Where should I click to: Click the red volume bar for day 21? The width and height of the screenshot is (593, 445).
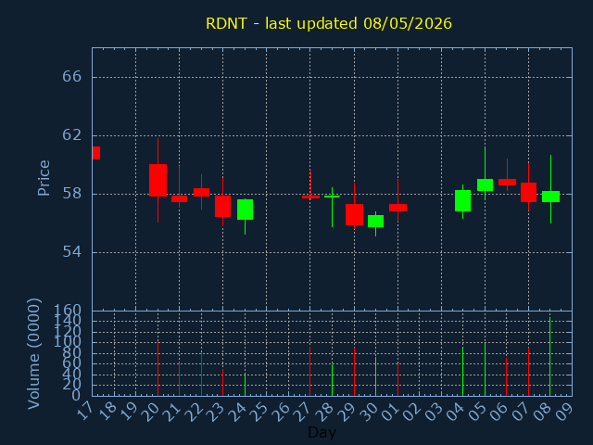click(x=179, y=379)
